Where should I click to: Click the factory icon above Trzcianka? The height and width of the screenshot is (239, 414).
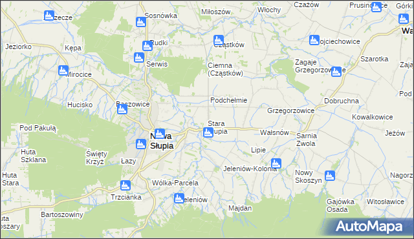pyautogui.click(x=125, y=185)
